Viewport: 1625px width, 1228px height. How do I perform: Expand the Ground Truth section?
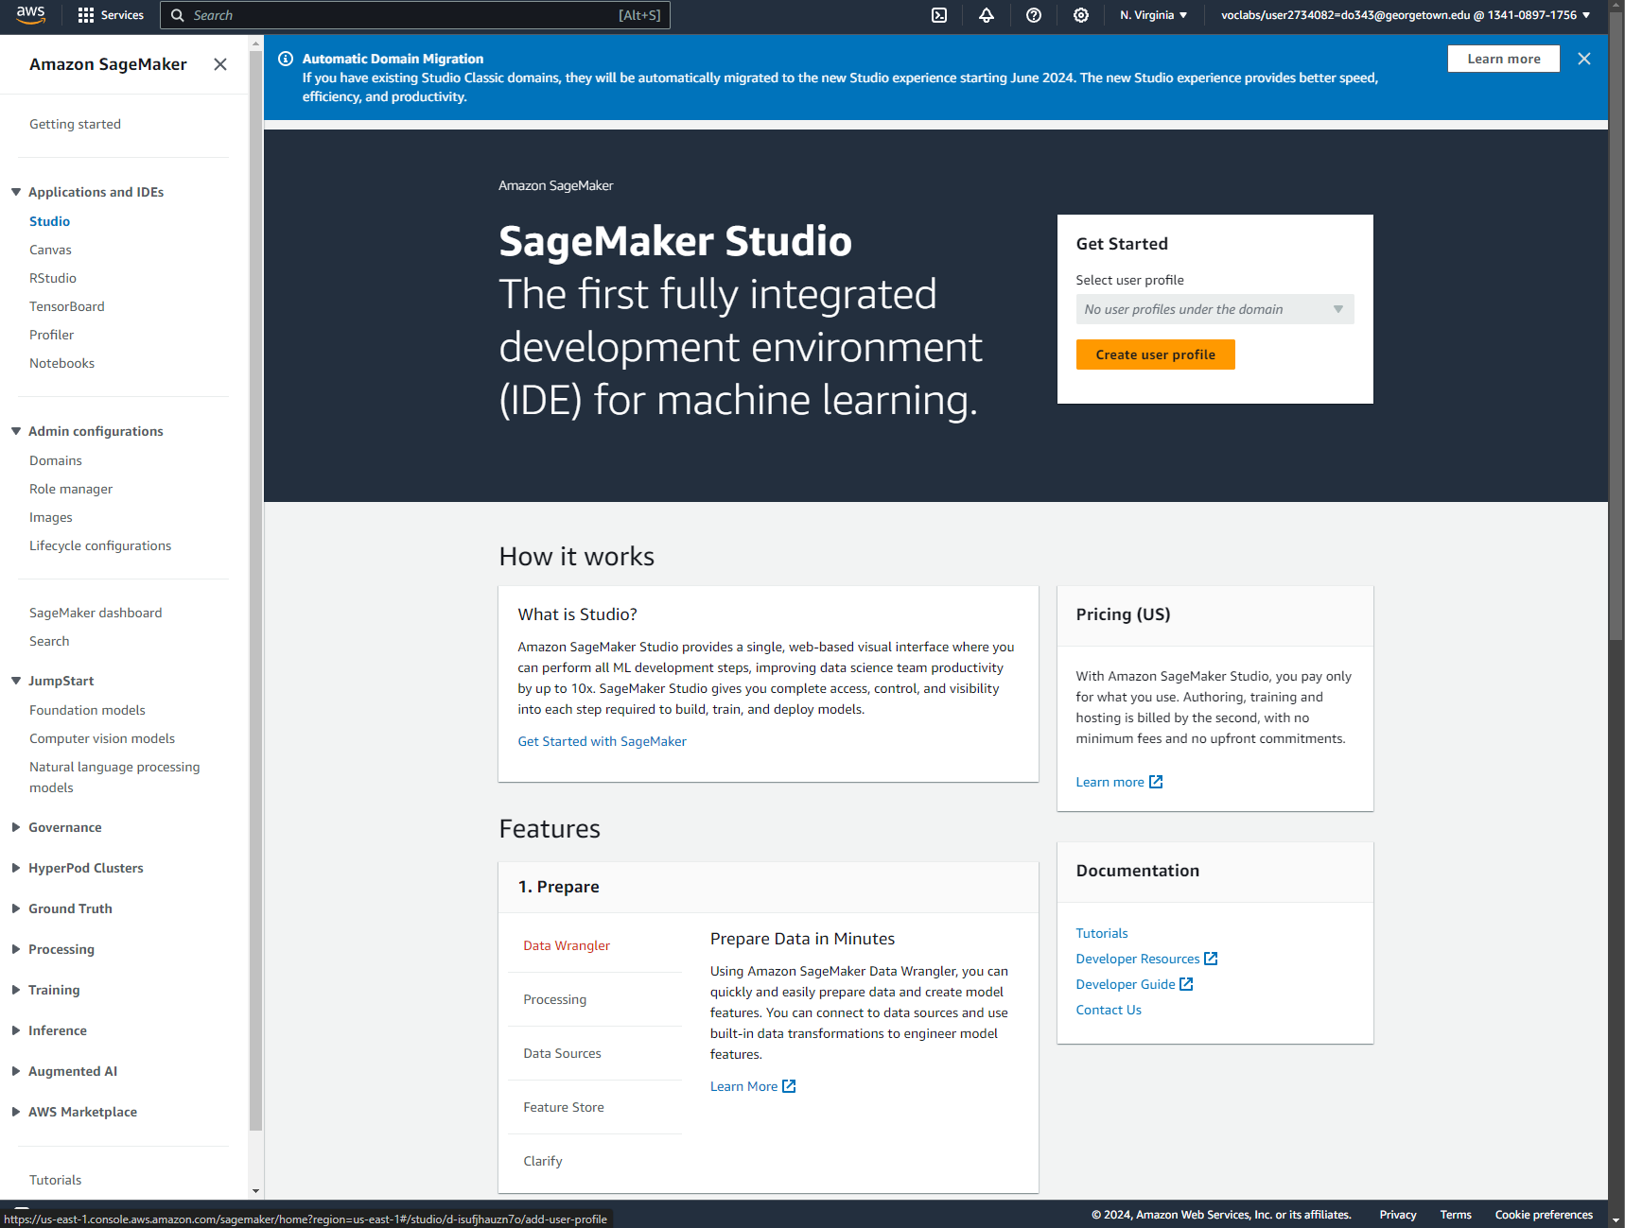click(16, 908)
